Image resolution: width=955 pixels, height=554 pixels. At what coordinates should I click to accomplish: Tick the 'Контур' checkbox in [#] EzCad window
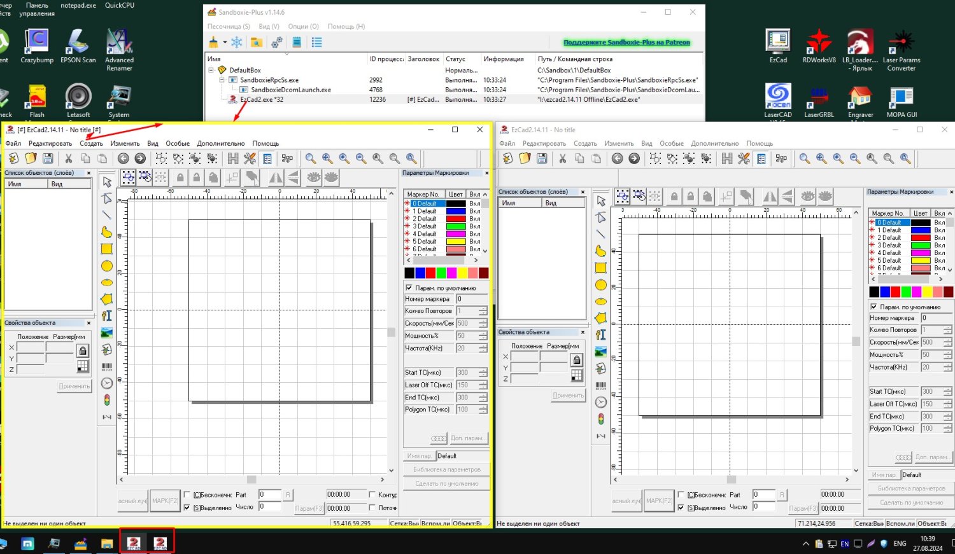pyautogui.click(x=372, y=494)
